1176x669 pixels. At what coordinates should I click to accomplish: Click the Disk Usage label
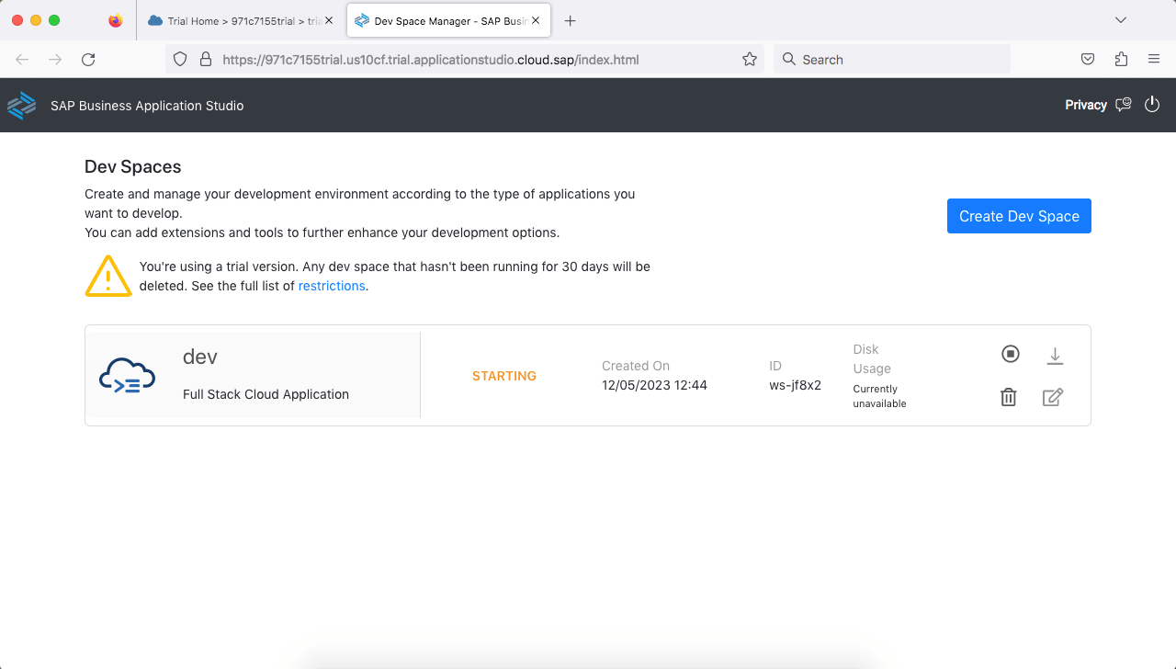click(872, 358)
